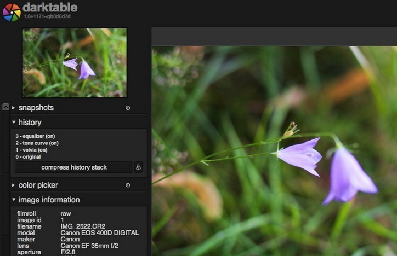Click the model value Canon EOS 400D DIGITAL

(99, 233)
